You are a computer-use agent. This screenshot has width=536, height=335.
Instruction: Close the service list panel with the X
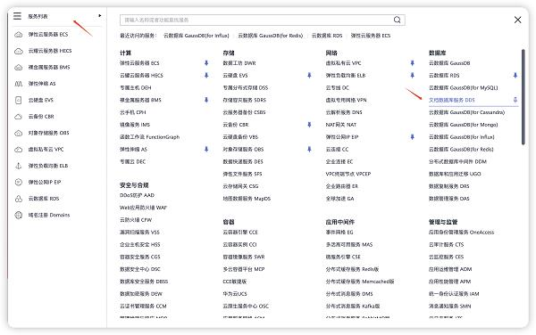click(517, 20)
